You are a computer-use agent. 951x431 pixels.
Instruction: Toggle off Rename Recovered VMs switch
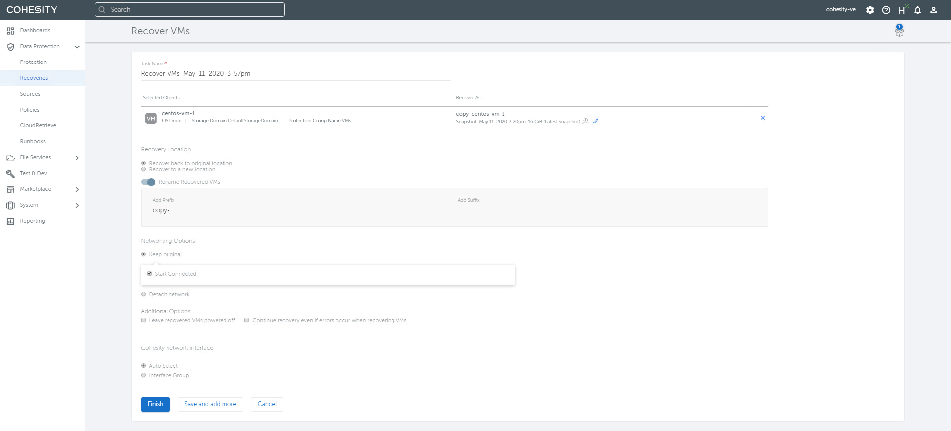point(148,182)
